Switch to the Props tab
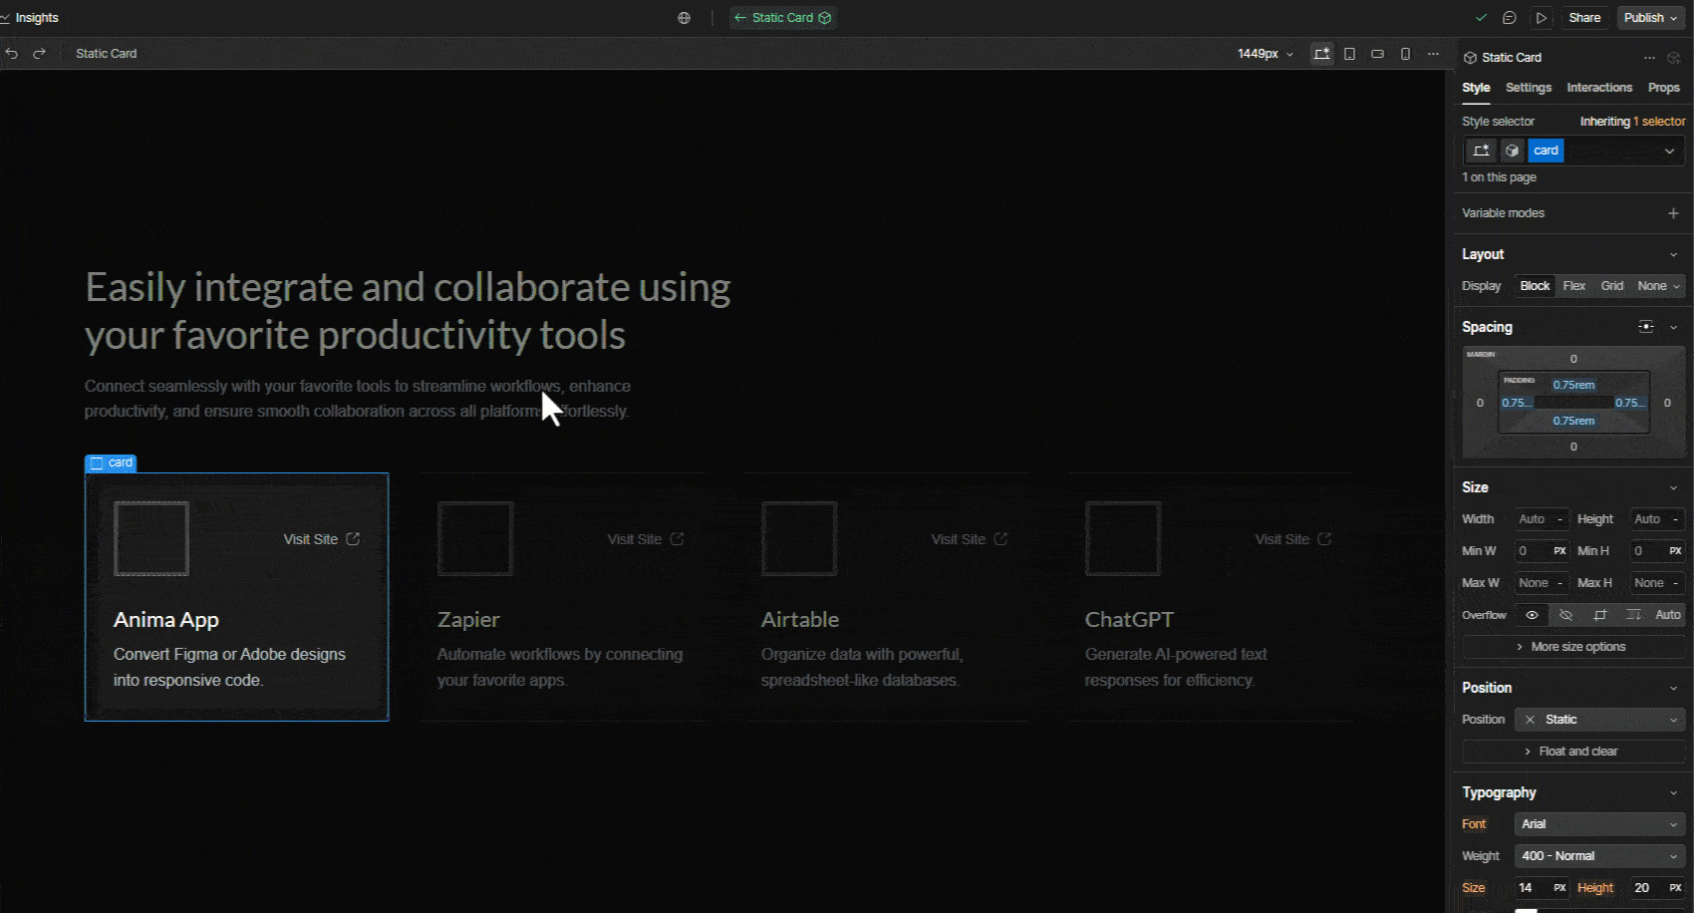The image size is (1694, 913). pyautogui.click(x=1663, y=88)
